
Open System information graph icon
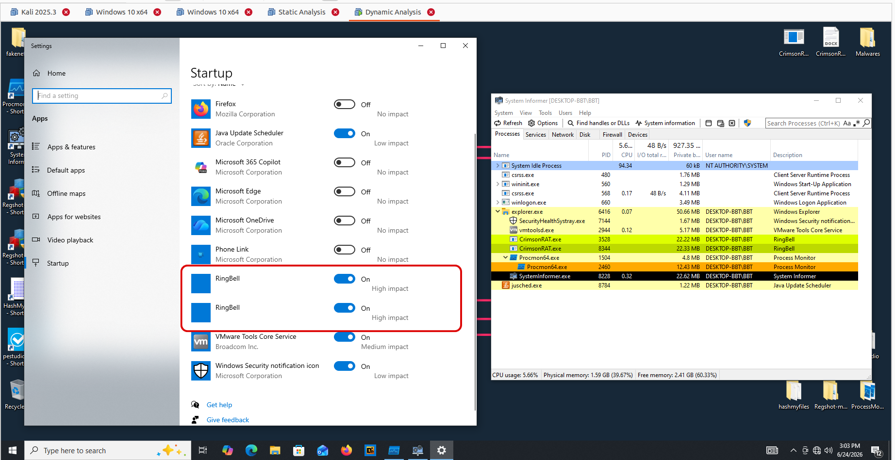point(639,123)
